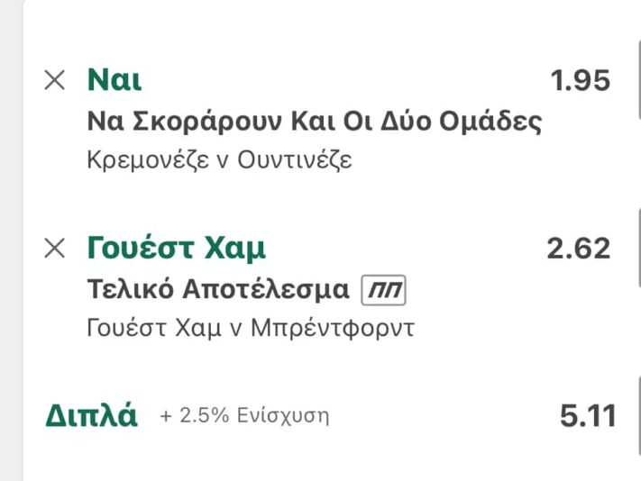
Task: Click the + 2.5% Ενίσχυση boost label
Action: click(244, 416)
